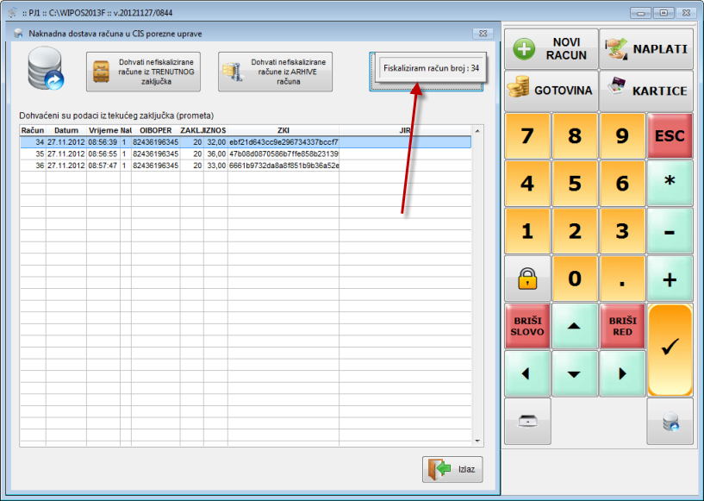The image size is (704, 501).
Task: Click the ZKI column header
Action: (283, 130)
